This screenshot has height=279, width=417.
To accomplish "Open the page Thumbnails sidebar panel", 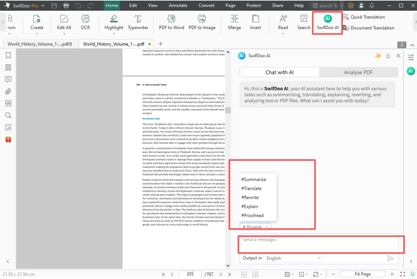I will [8, 67].
